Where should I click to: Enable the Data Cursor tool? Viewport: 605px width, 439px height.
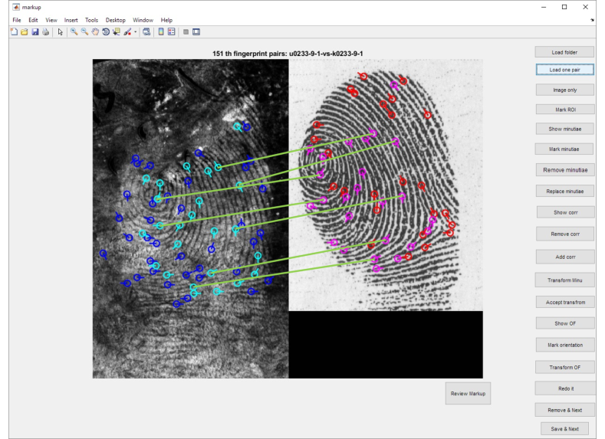click(117, 31)
